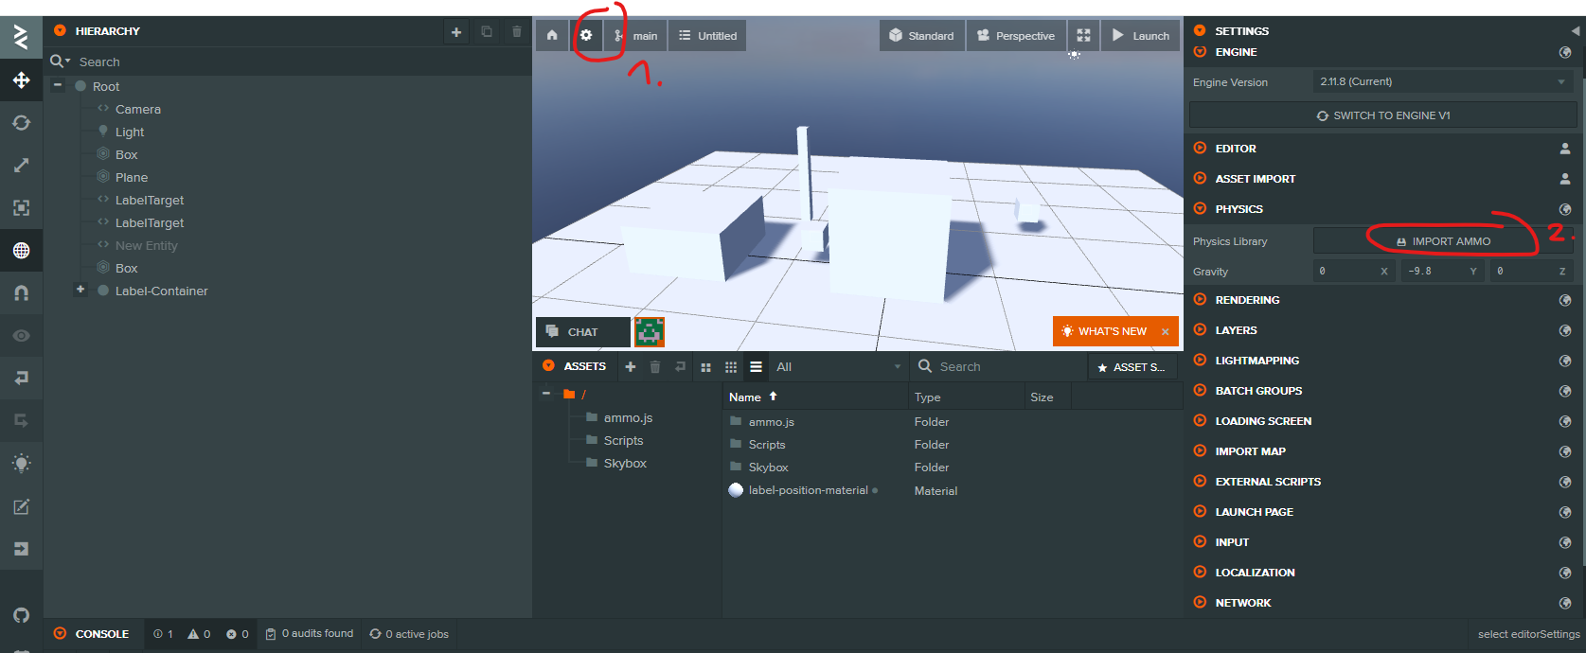Open the Engine Version dropdown

(x=1443, y=81)
